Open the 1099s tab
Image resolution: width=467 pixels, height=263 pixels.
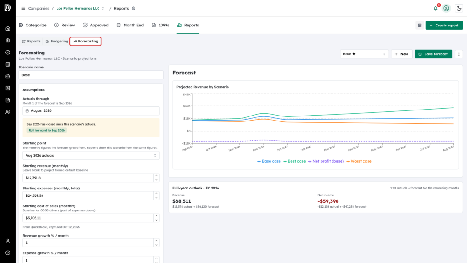pos(161,26)
